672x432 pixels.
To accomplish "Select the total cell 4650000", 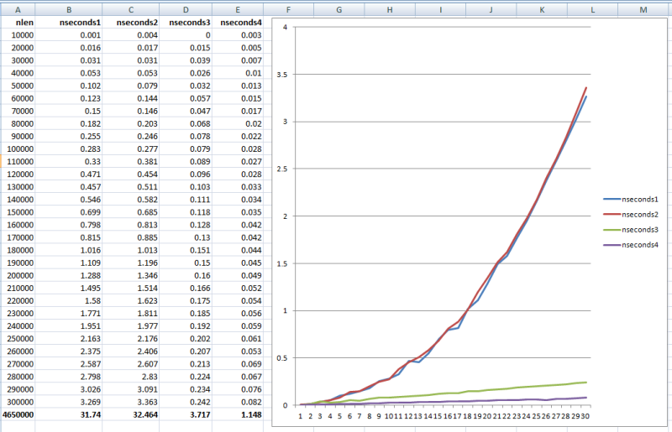I will click(x=18, y=414).
